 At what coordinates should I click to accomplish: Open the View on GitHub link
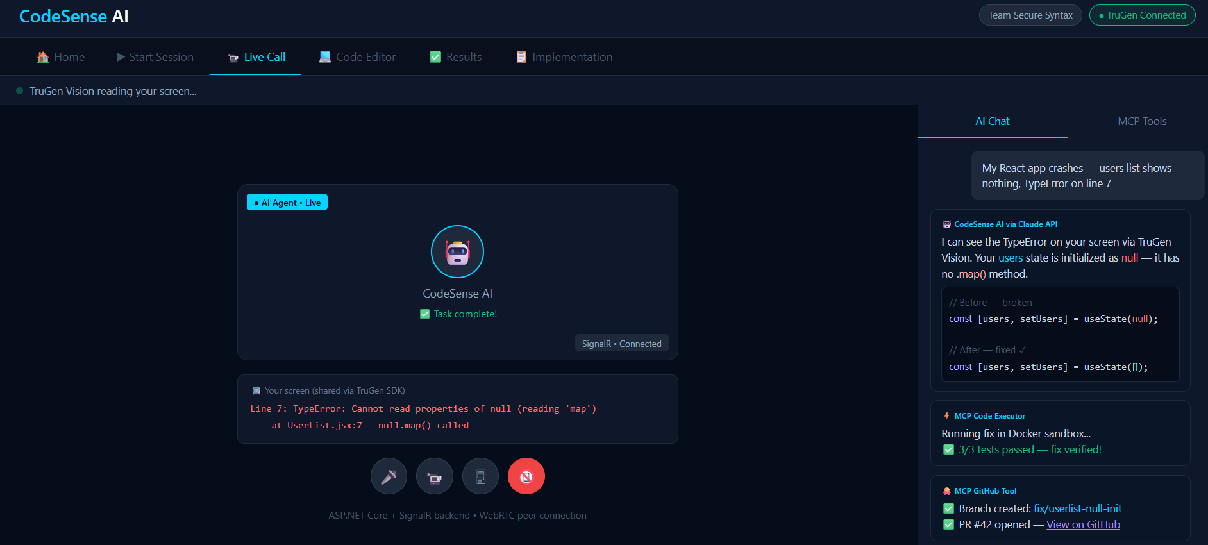1083,524
